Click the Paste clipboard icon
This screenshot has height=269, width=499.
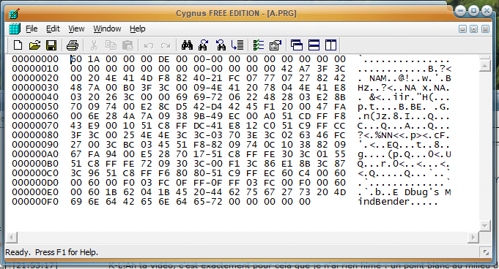pos(127,45)
